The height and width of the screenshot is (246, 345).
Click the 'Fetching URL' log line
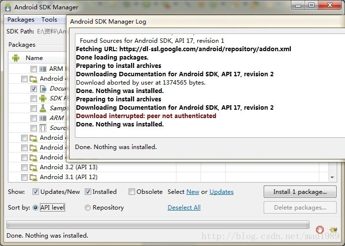pos(183,49)
